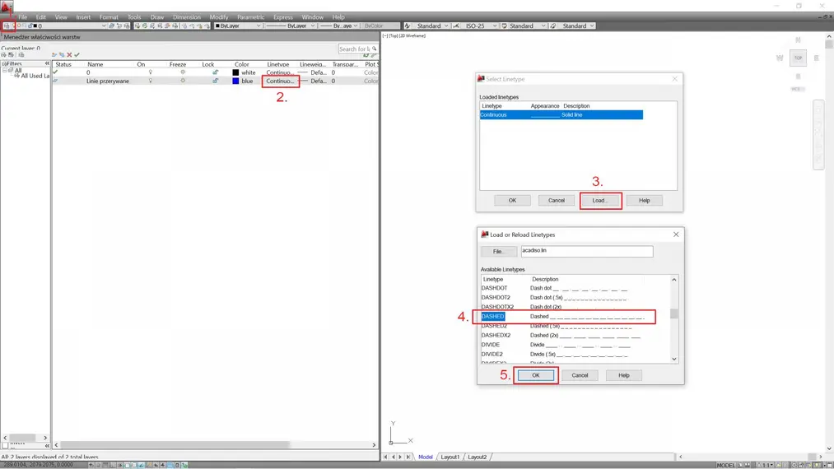
Task: Open the text style Standard dropdown
Action: 445,26
